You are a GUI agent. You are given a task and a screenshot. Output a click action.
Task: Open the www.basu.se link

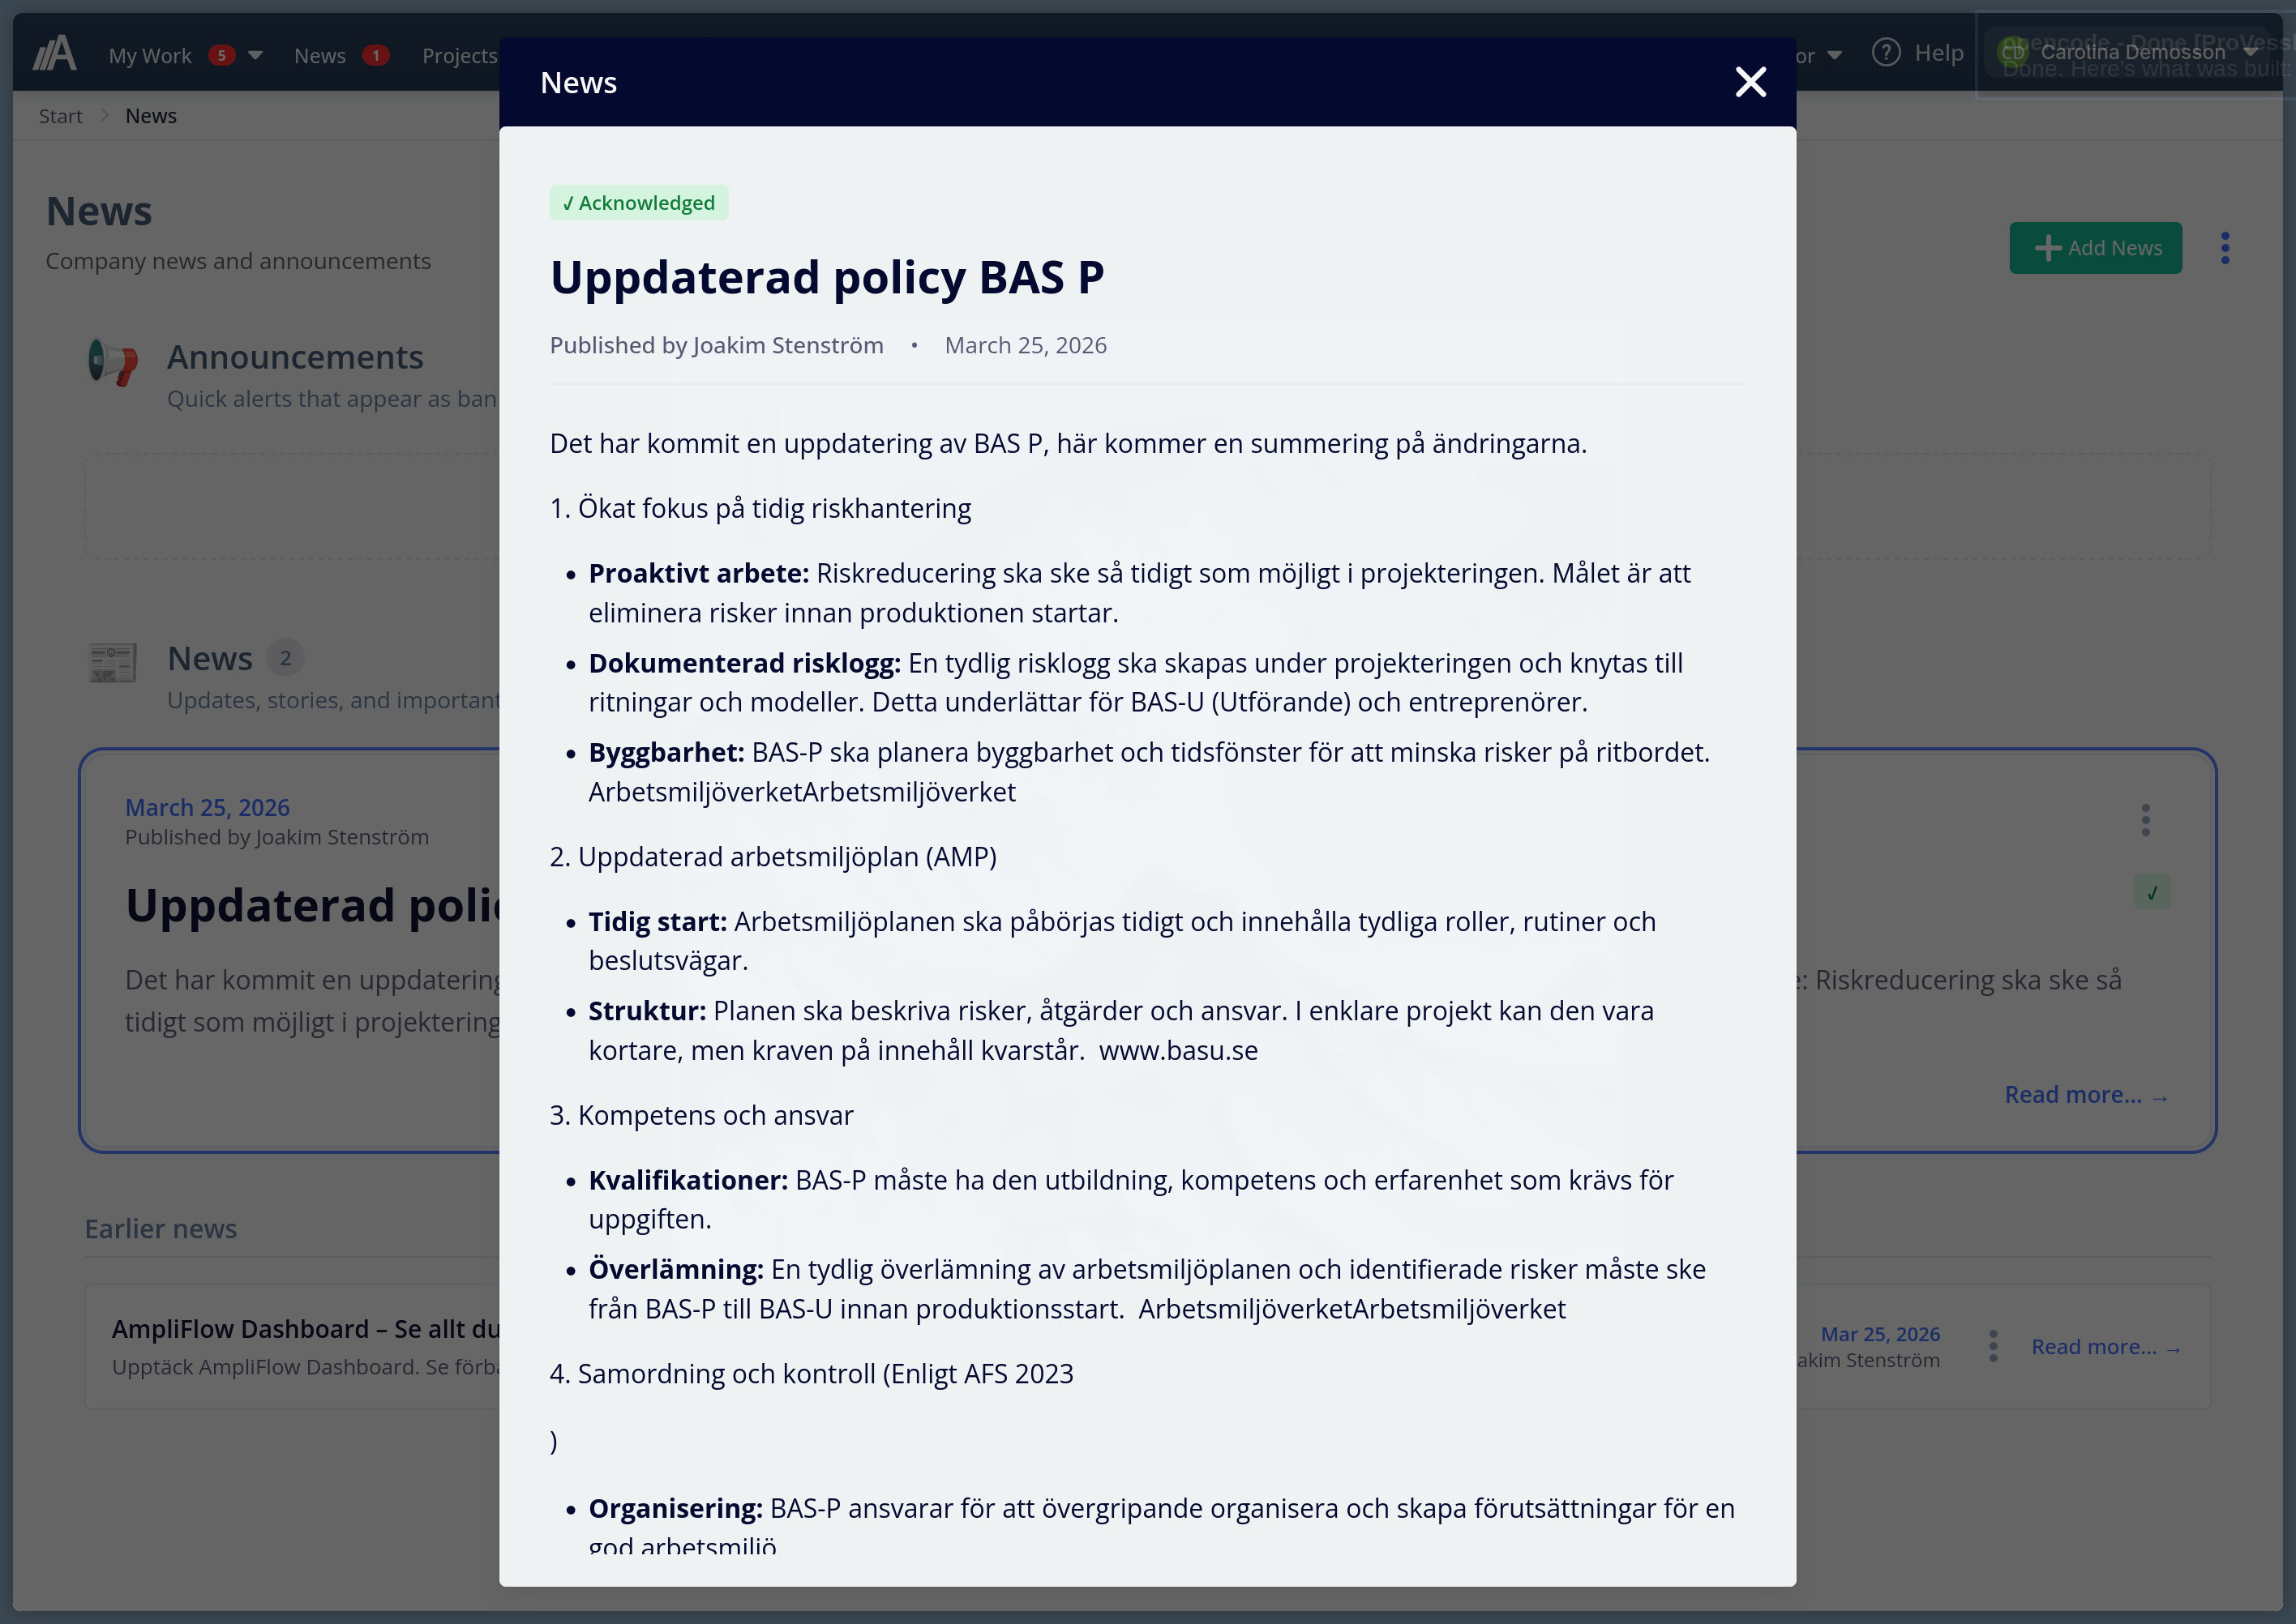pyautogui.click(x=1177, y=1050)
